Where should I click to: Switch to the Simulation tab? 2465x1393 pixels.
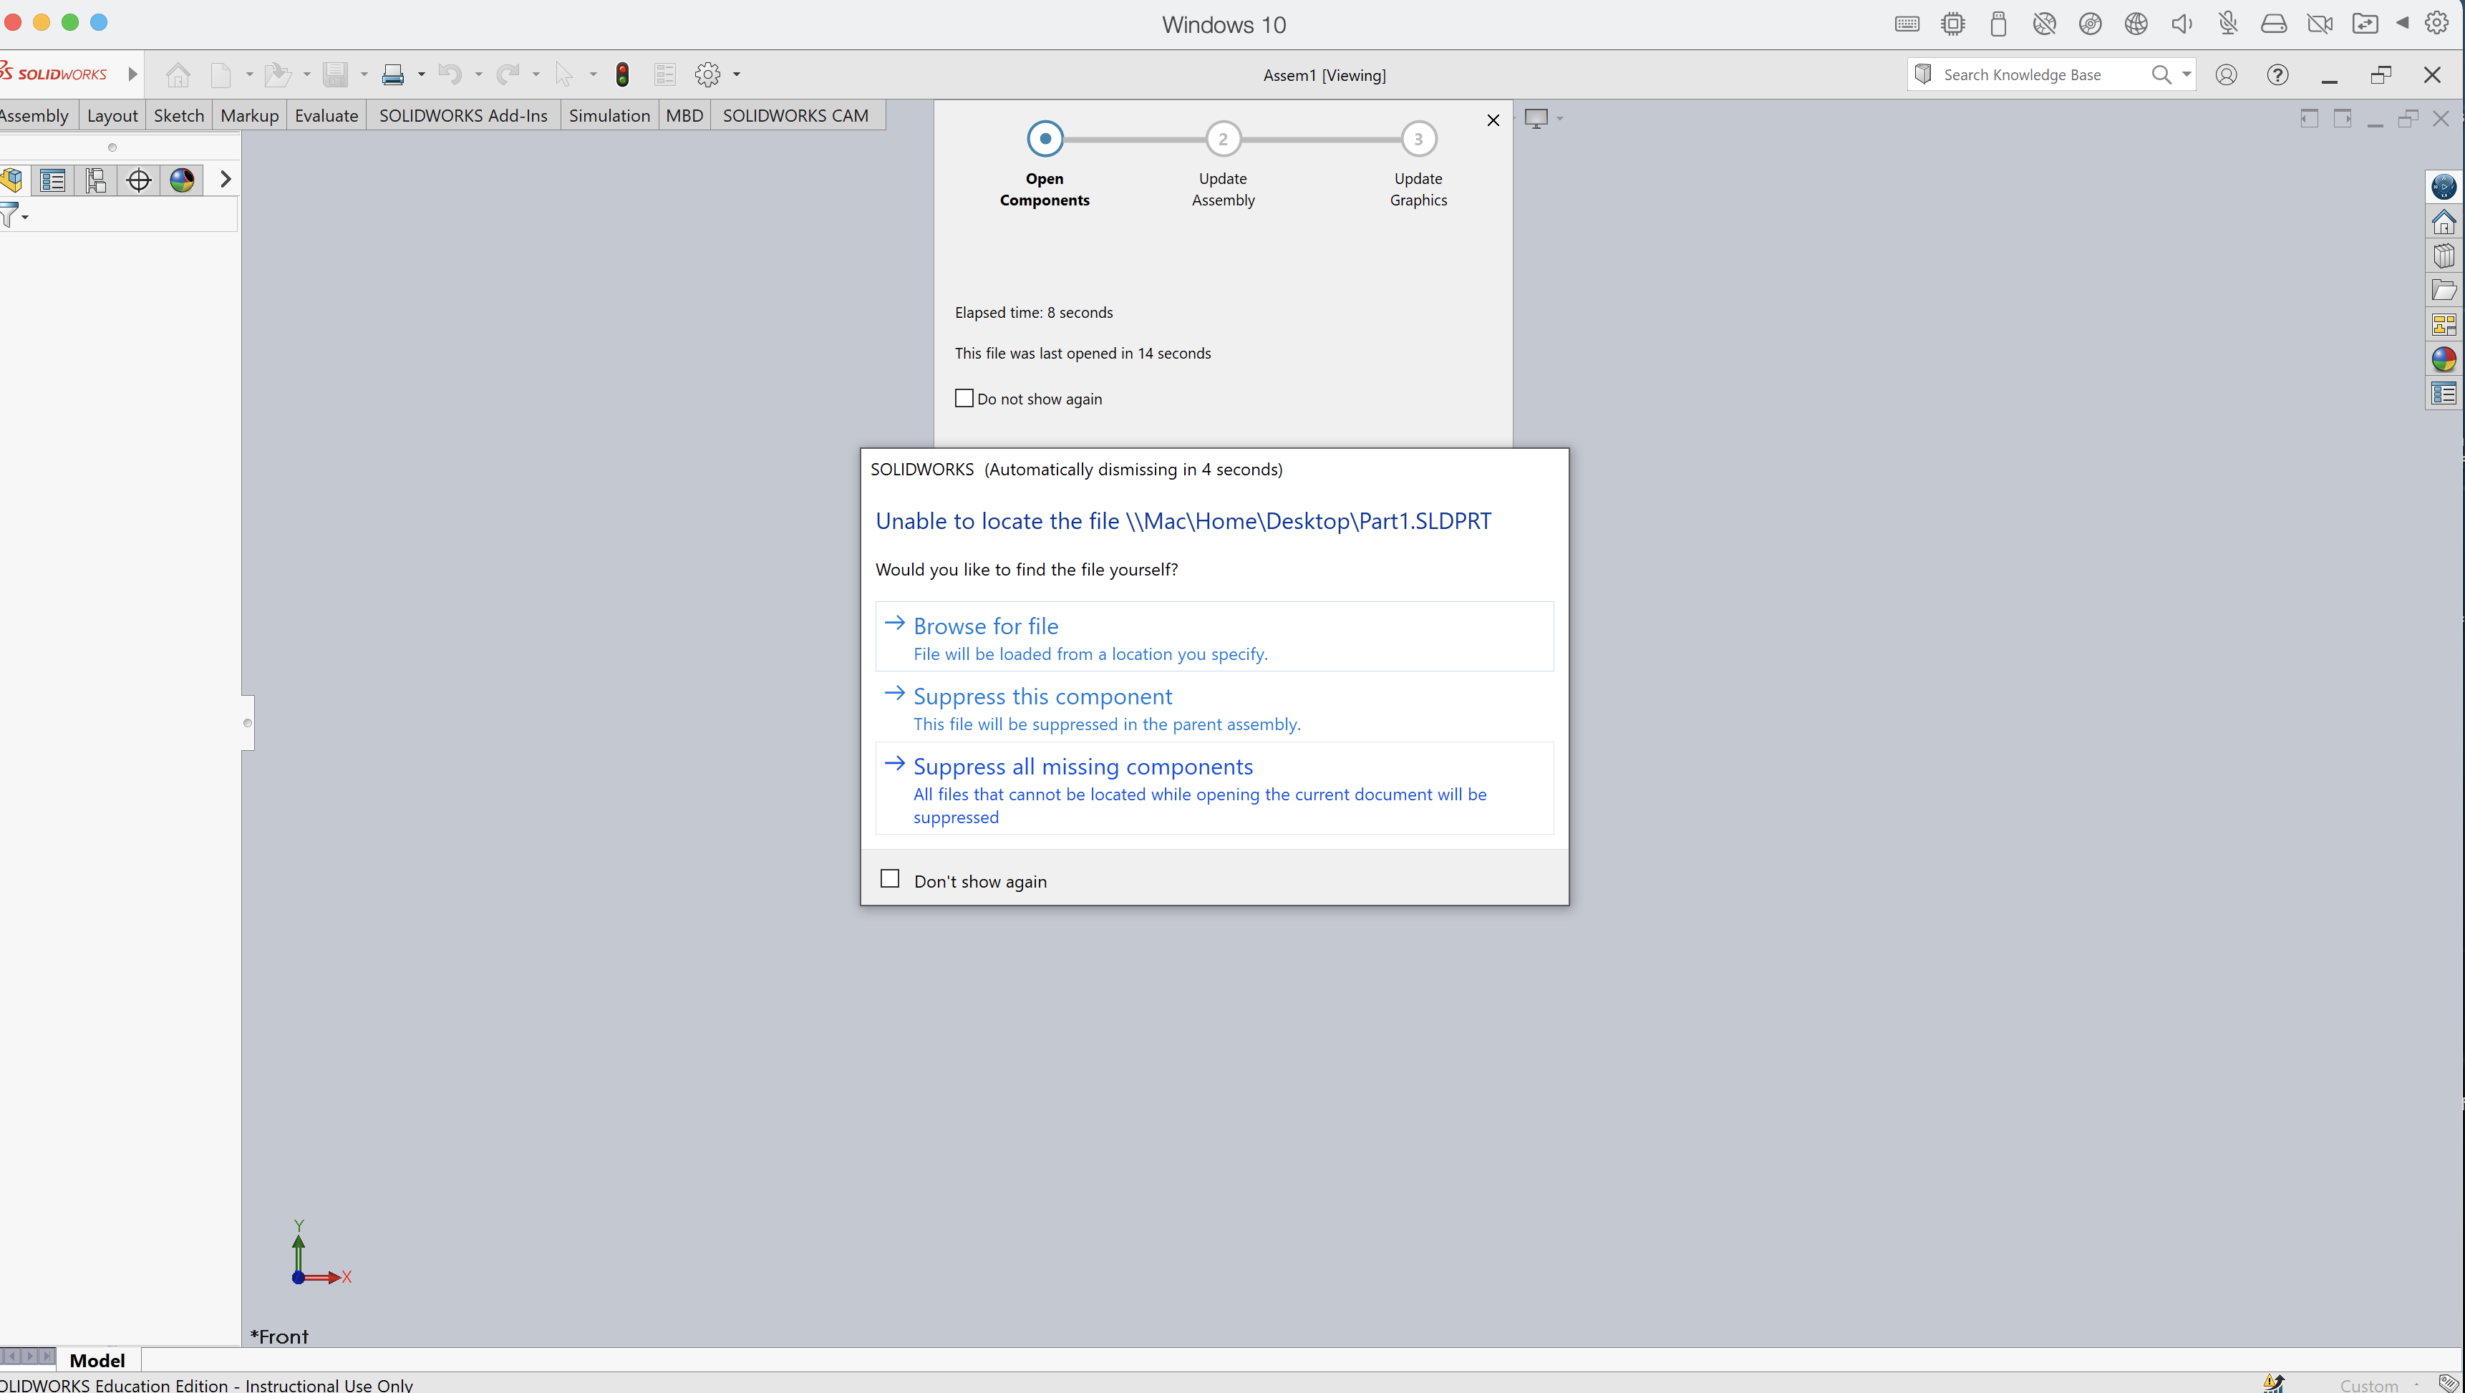point(609,116)
